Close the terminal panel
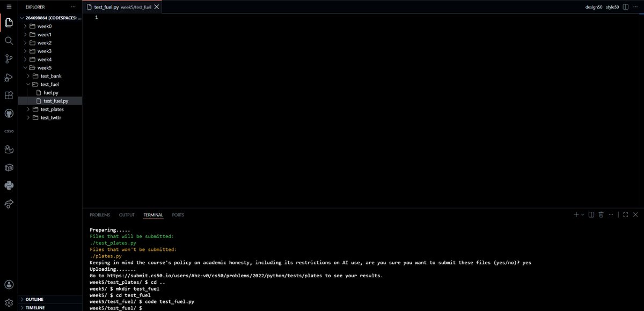 tap(636, 214)
